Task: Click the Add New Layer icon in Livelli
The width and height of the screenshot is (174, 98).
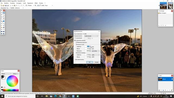Action: point(159,90)
